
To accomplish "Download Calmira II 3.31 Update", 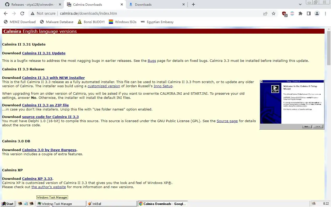I will pos(44,53).
